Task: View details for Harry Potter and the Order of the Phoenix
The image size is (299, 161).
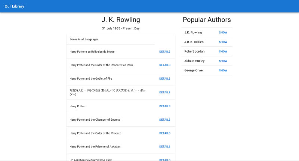Action: [165, 133]
